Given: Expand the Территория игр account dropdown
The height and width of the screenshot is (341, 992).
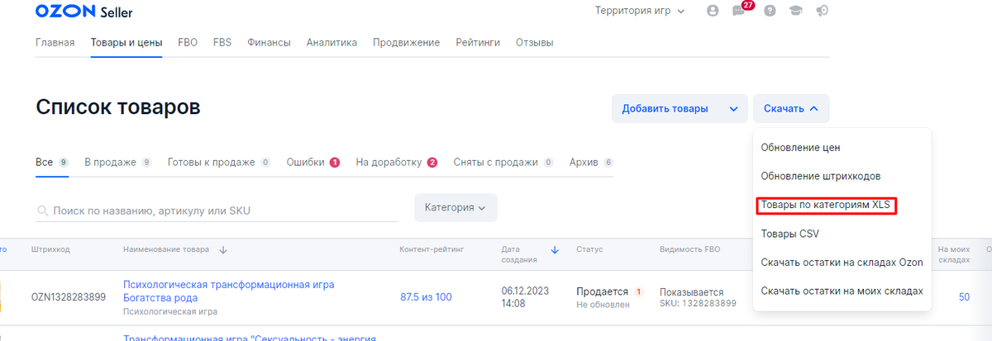Looking at the screenshot, I should (x=640, y=12).
